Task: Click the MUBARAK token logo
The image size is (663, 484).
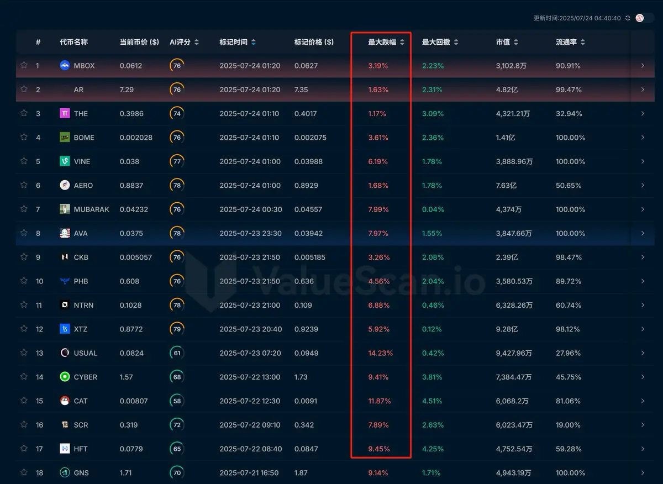Action: (x=65, y=209)
